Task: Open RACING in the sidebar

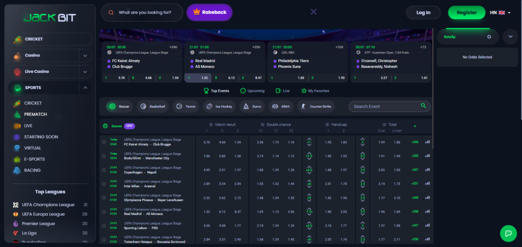Action: point(32,170)
